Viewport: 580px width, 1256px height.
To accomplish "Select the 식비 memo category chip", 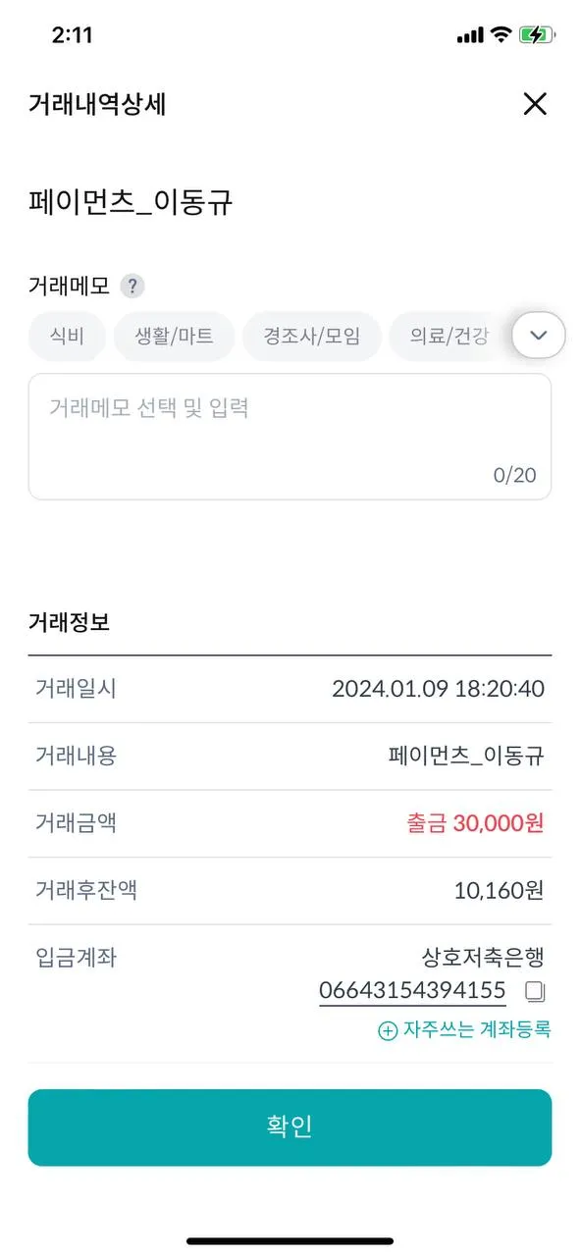I will 67,337.
